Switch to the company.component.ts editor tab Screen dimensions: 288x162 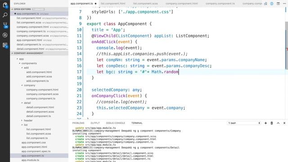point(220,4)
